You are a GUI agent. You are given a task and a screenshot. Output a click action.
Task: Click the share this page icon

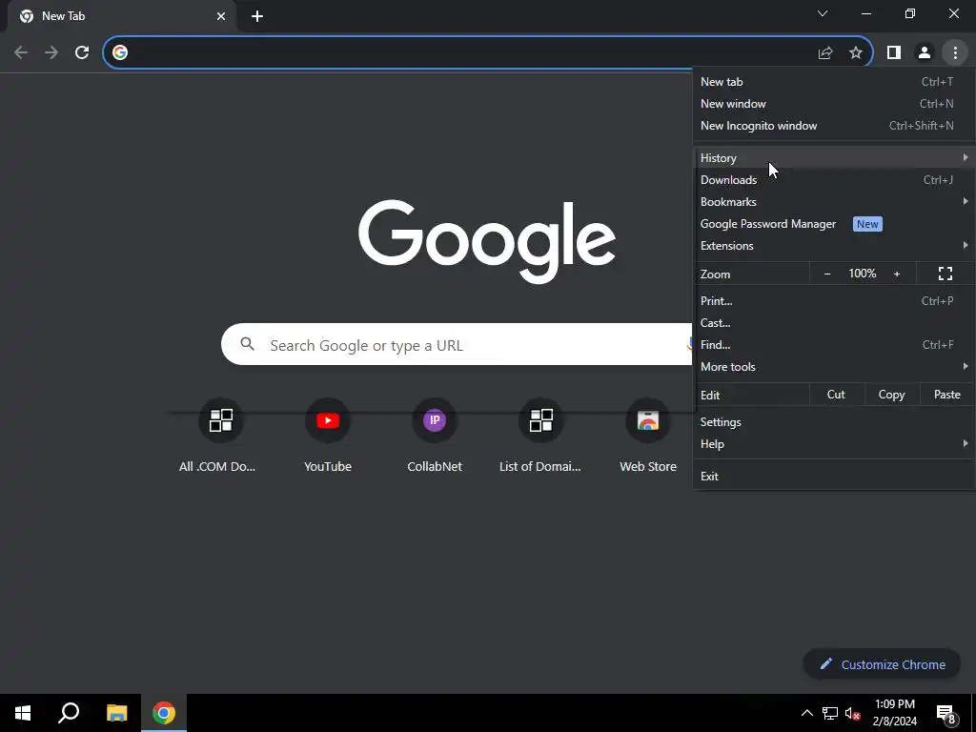point(825,53)
